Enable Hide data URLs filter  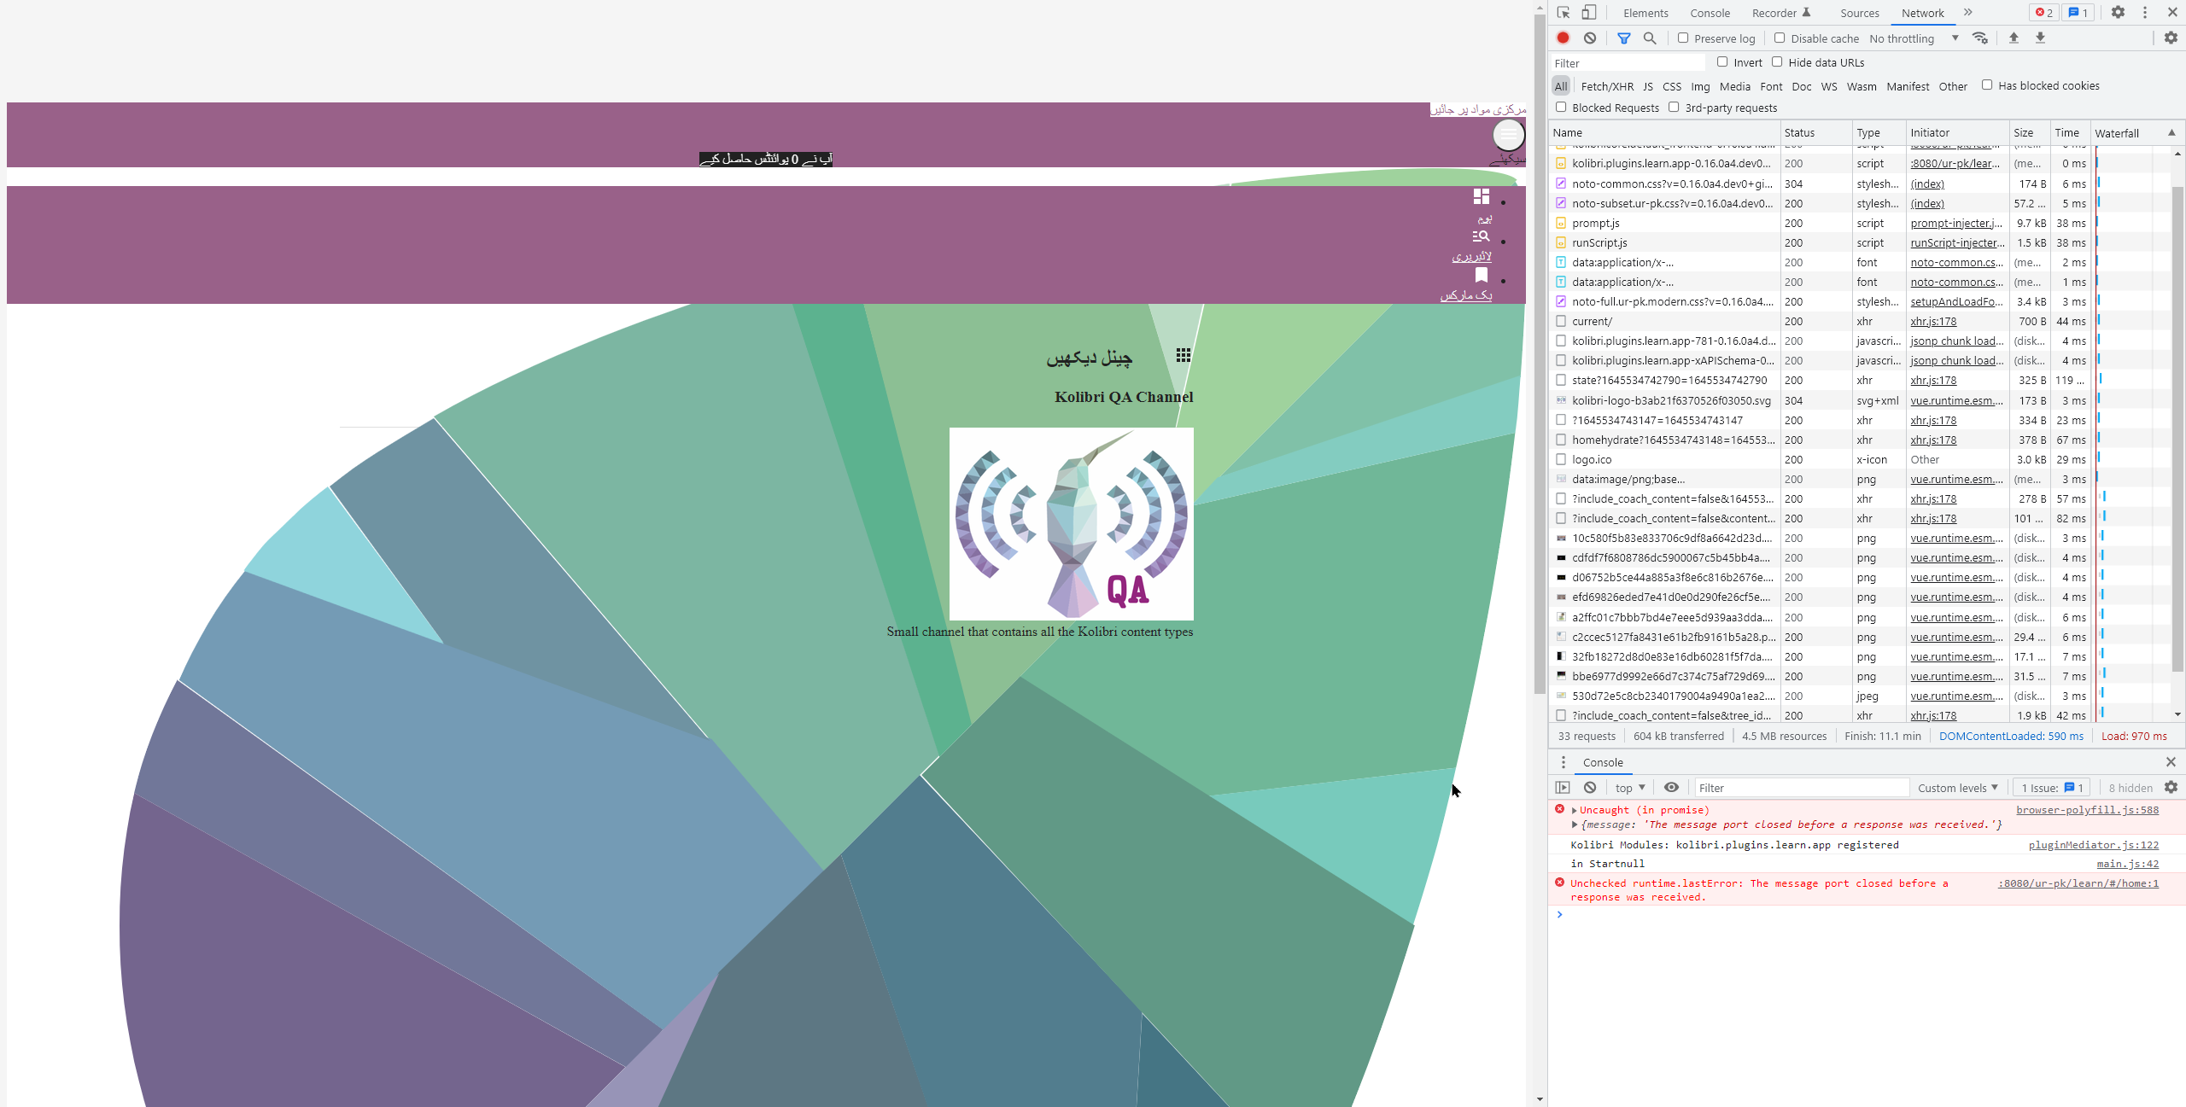(1776, 61)
